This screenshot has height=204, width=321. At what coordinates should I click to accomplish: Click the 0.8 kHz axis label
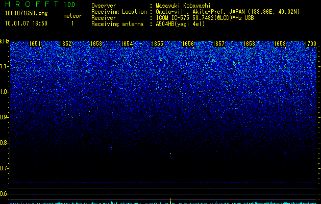click(4, 143)
